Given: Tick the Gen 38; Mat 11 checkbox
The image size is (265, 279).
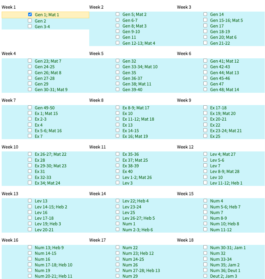Looking at the screenshot, I should tap(117, 84).
